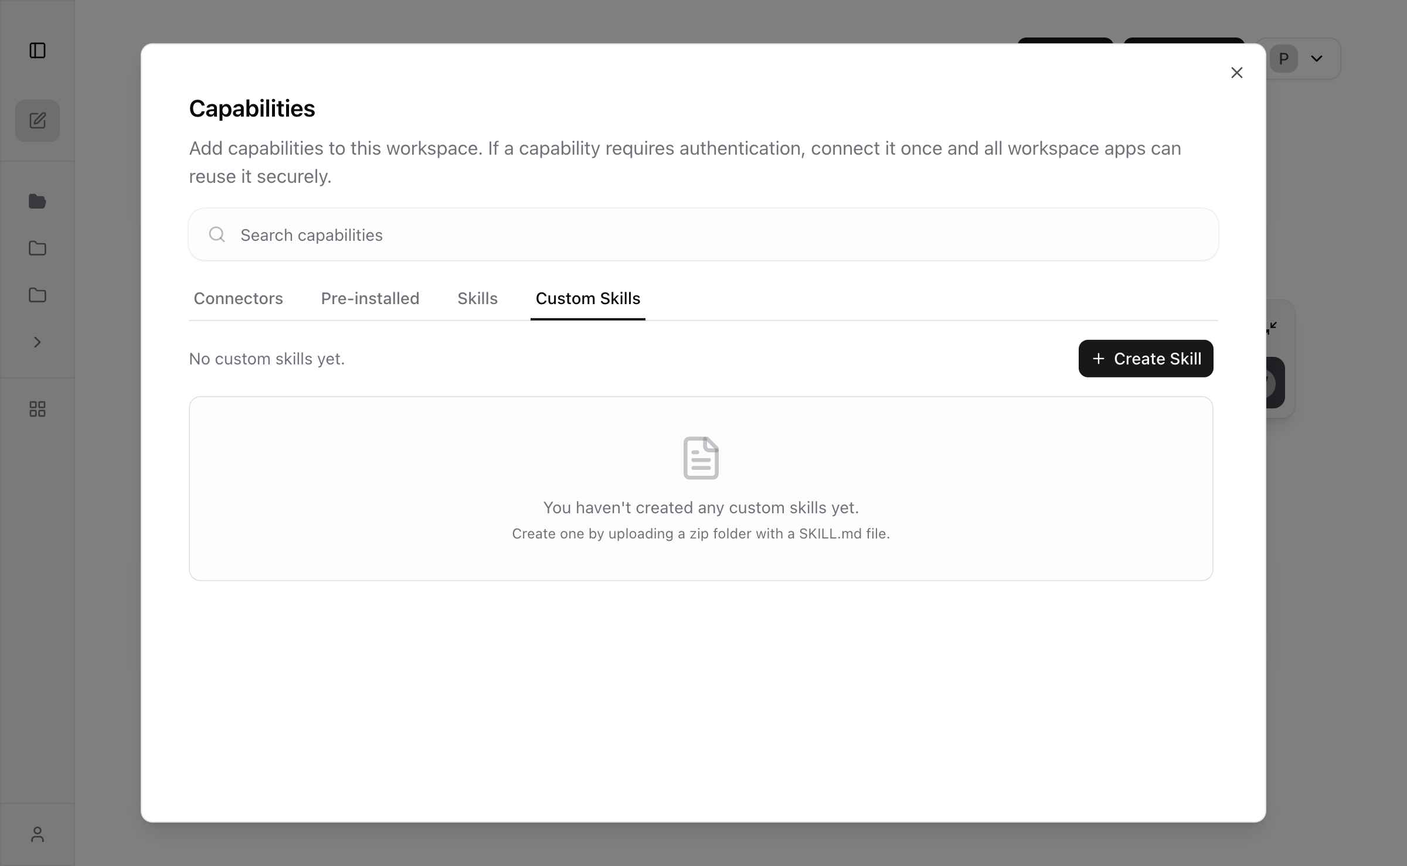Click the empty-state document icon
Viewport: 1407px width, 866px height.
(701, 458)
